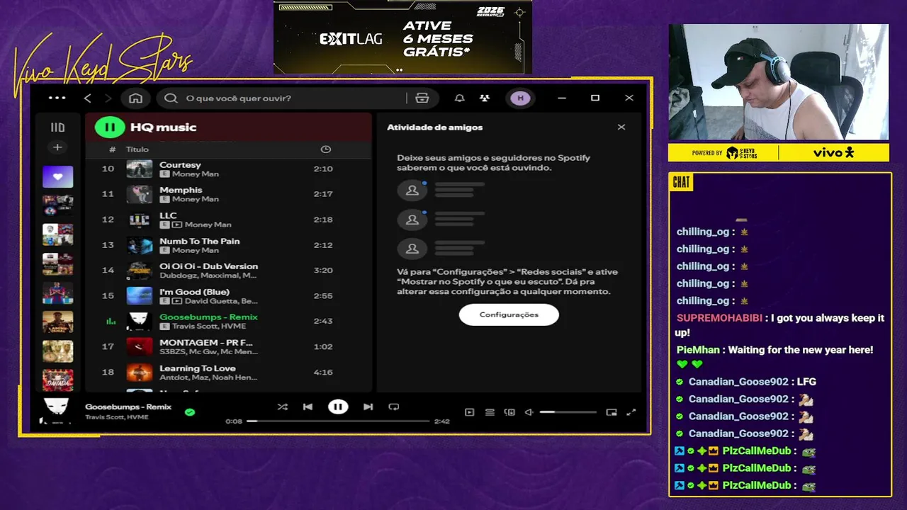Viewport: 907px width, 510px height.
Task: Open the Browse icon in search bar
Action: pyautogui.click(x=422, y=98)
